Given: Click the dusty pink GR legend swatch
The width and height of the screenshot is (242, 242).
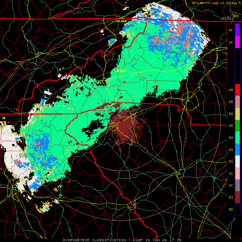Looking at the screenshot, I should tap(237, 102).
